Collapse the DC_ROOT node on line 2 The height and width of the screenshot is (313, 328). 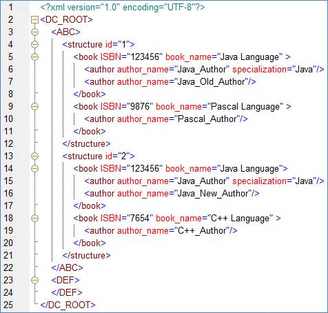[34, 20]
